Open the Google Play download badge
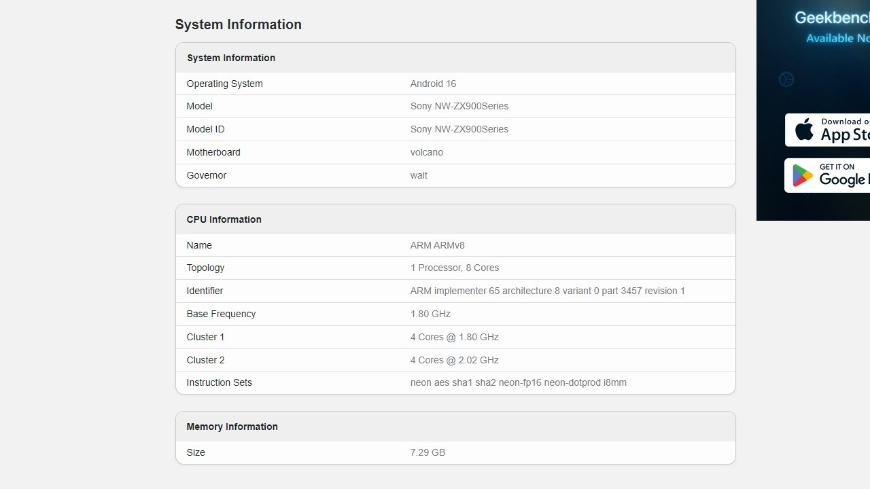Viewport: 870px width, 489px height. [836, 175]
